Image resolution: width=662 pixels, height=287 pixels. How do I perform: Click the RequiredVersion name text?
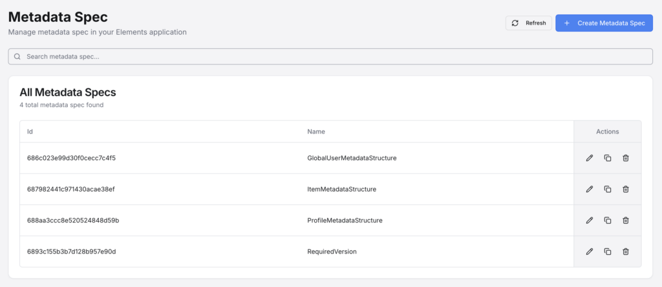click(332, 251)
